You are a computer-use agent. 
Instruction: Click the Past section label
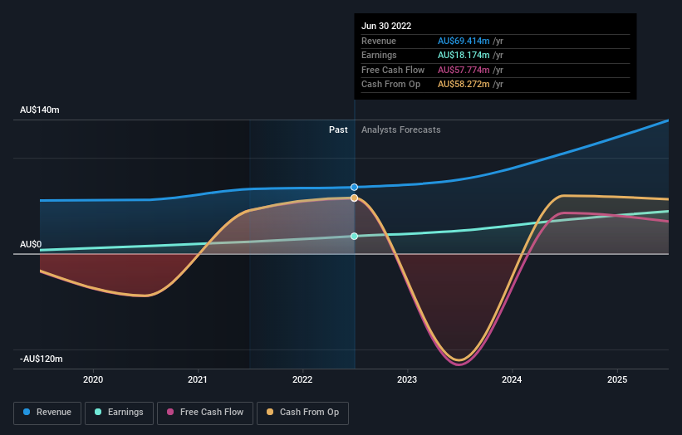(x=338, y=130)
